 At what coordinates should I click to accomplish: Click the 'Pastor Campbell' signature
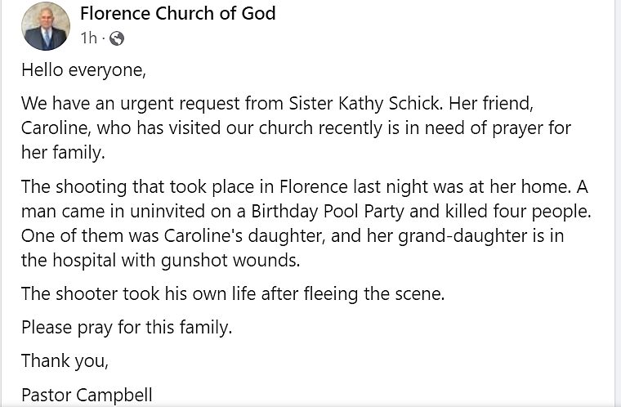pos(87,395)
